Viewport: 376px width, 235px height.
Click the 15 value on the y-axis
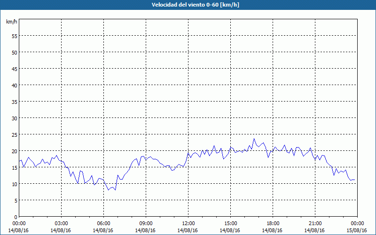point(15,168)
